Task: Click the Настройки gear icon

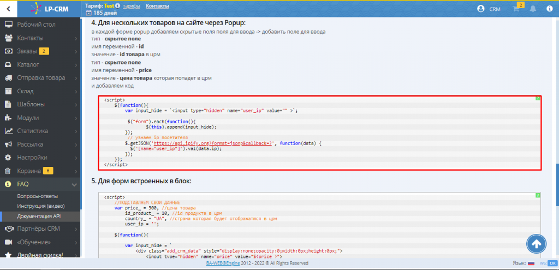Action: pyautogui.click(x=9, y=158)
